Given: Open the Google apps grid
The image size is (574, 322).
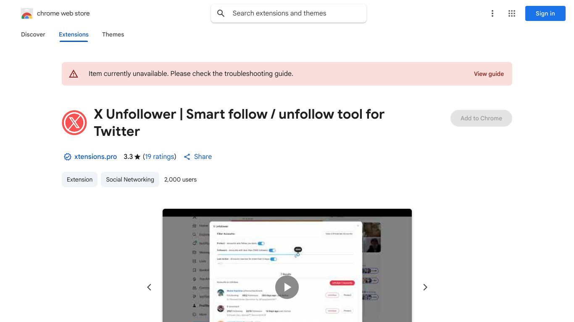Looking at the screenshot, I should tap(512, 13).
